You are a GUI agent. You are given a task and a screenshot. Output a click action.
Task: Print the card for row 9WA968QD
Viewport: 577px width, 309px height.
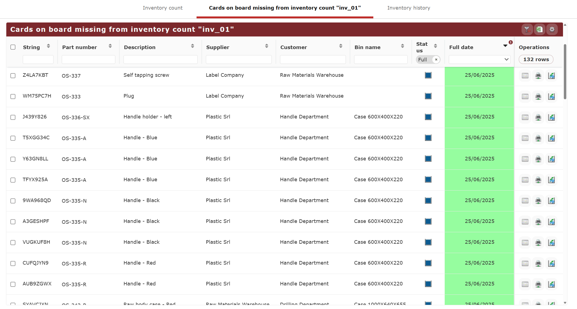coord(538,201)
